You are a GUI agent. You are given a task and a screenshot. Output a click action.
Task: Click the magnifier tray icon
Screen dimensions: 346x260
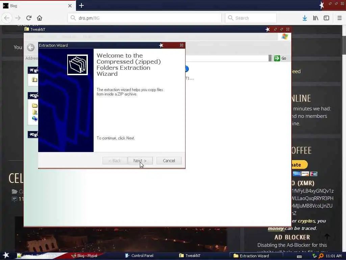tap(321, 256)
